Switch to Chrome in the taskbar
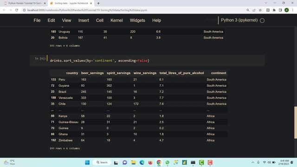Image resolution: width=297 pixels, height=167 pixels. coord(159,162)
